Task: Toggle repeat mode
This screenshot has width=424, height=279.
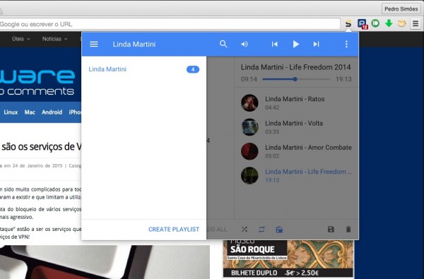Action: [x=261, y=230]
